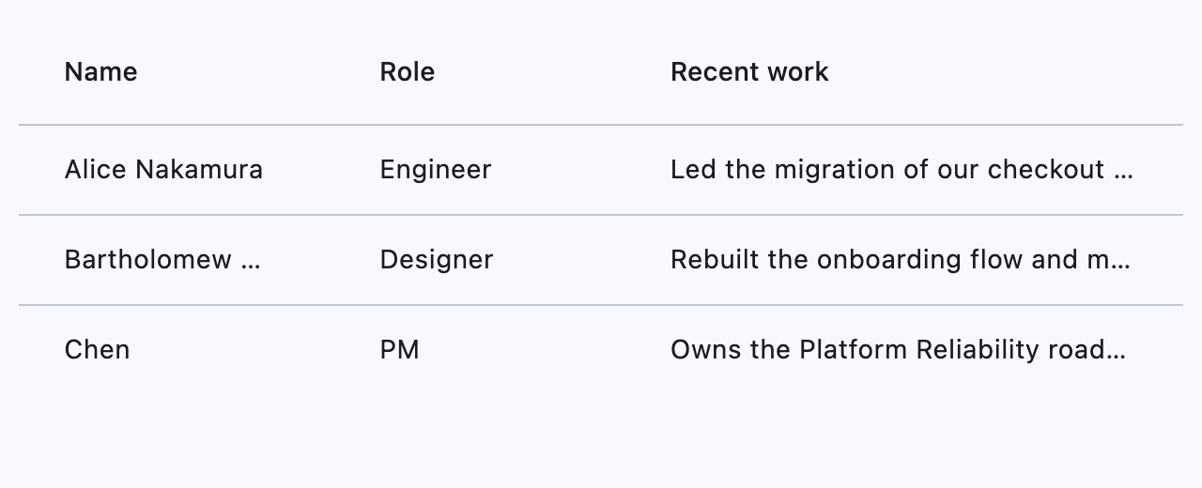Click the Recent work column header
1202x488 pixels.
tap(748, 72)
